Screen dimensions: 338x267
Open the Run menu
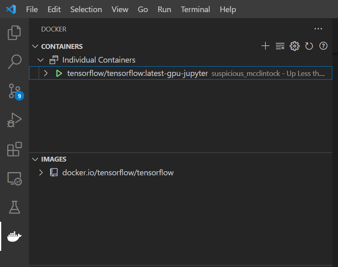coord(164,10)
